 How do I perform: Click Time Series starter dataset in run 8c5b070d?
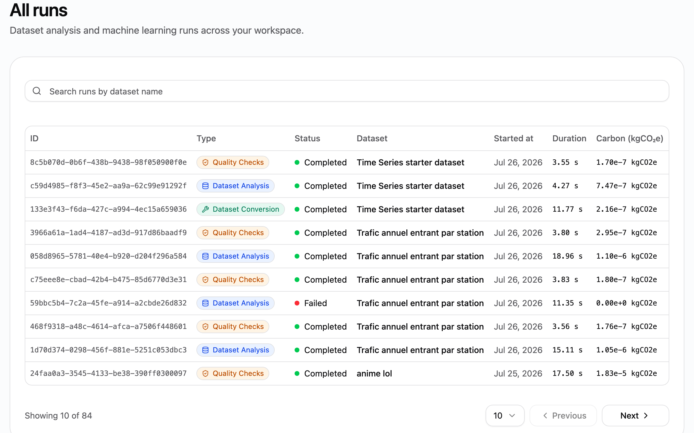click(x=411, y=162)
